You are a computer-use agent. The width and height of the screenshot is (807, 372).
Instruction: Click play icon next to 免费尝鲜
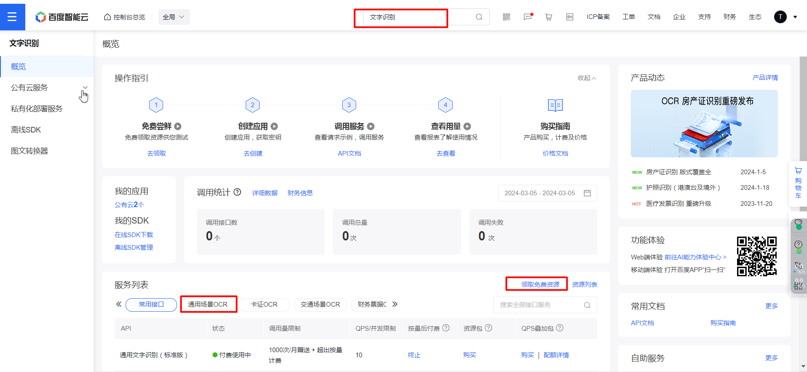pyautogui.click(x=178, y=126)
